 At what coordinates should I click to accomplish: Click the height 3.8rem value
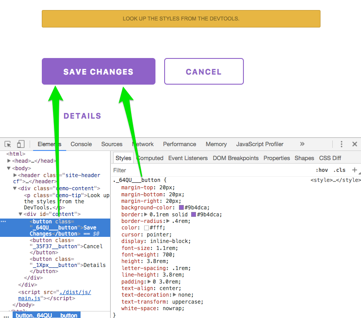coord(158,261)
